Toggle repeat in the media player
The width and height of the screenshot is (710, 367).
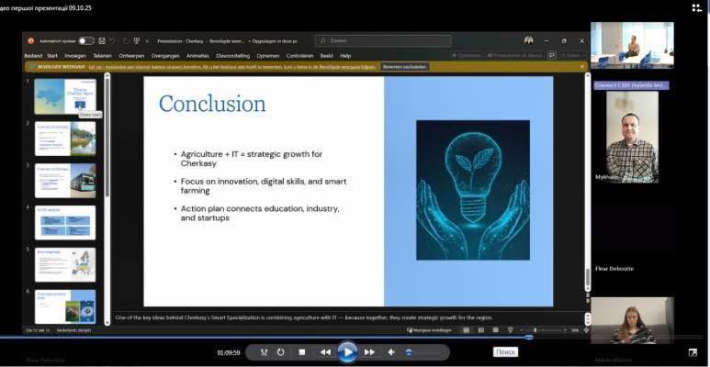pos(281,352)
